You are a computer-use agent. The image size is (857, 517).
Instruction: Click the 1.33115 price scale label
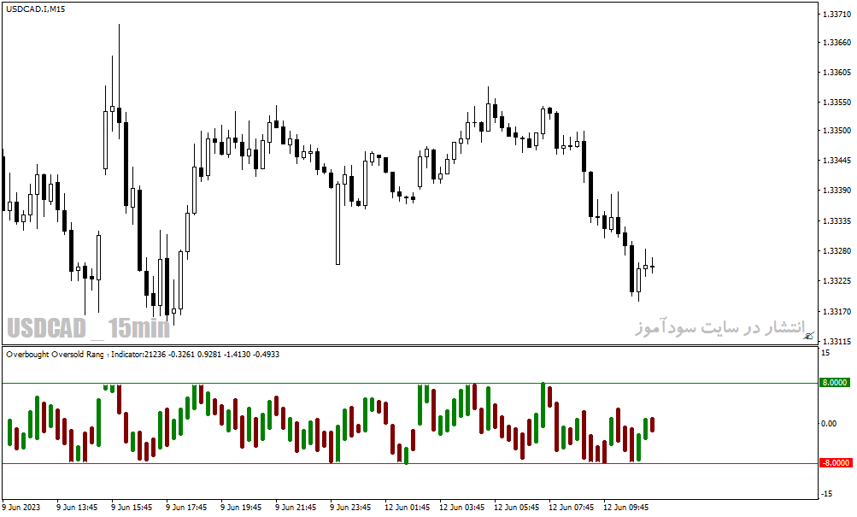tap(836, 342)
